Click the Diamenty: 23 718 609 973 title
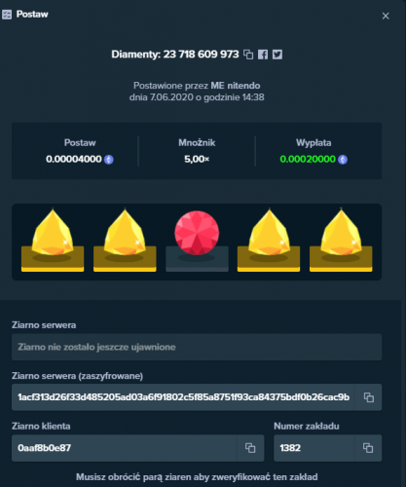406x487 pixels. pos(175,55)
